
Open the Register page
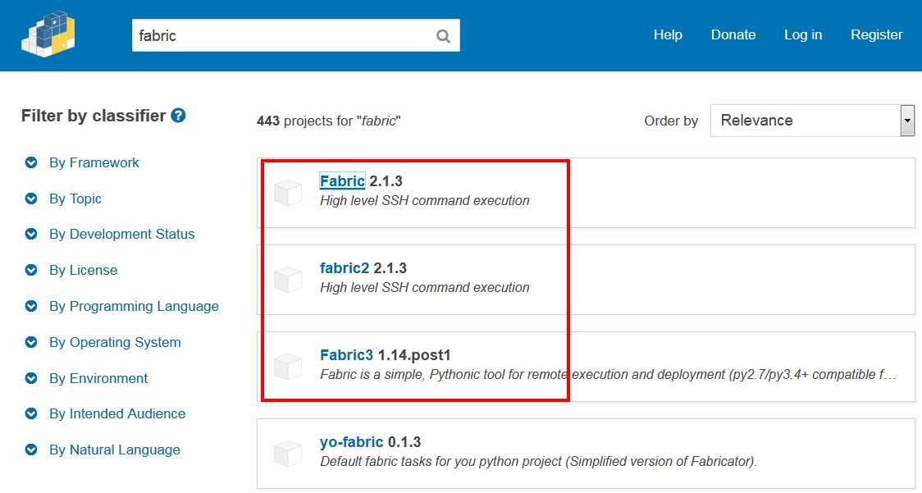click(877, 34)
